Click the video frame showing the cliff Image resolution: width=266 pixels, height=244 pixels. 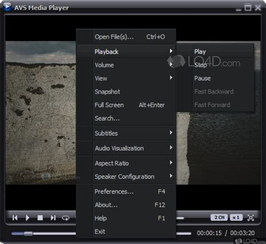(x=41, y=112)
